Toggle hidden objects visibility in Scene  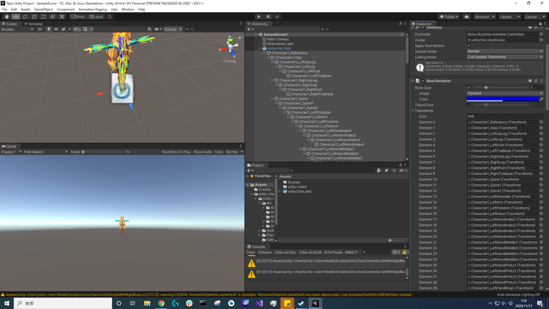click(77, 29)
